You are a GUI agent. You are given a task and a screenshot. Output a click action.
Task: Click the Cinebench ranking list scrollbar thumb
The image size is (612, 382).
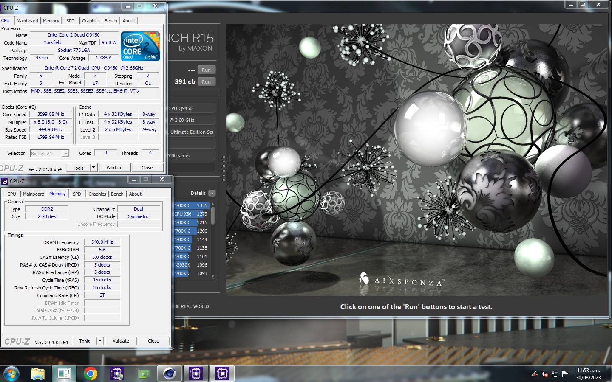213,215
